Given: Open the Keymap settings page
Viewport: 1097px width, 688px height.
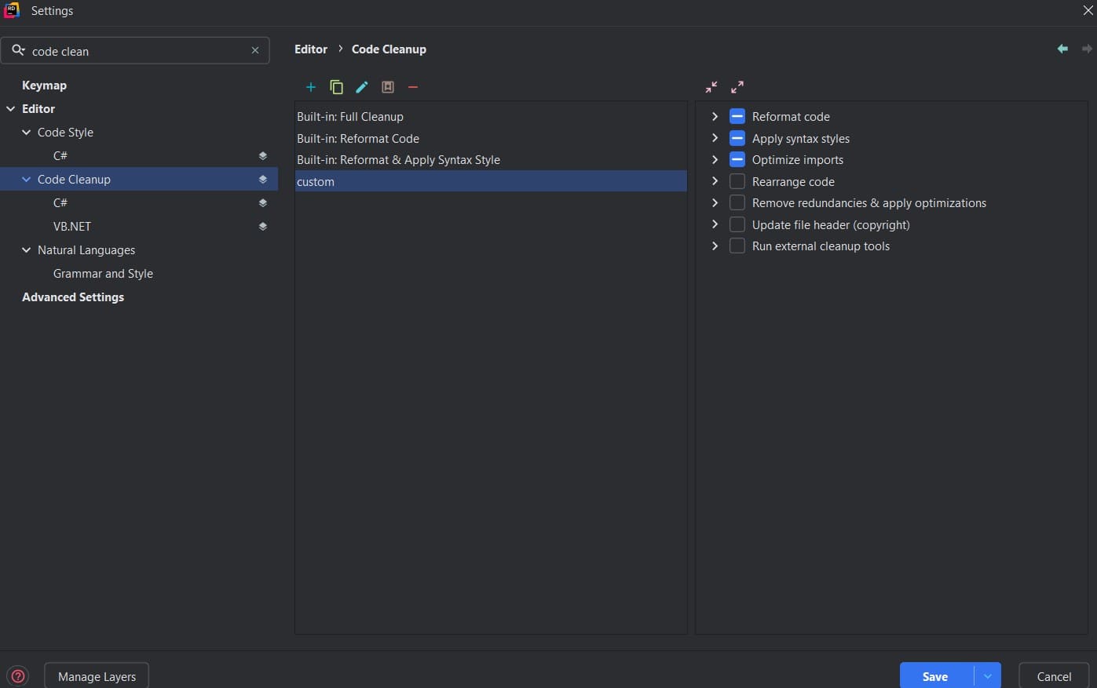Looking at the screenshot, I should pos(44,86).
